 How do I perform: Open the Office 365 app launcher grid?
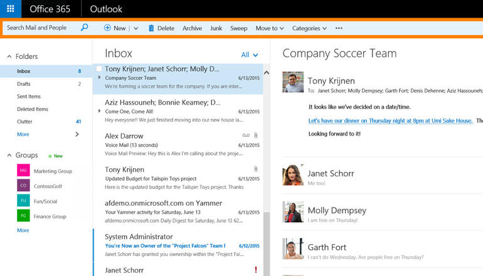click(x=11, y=9)
